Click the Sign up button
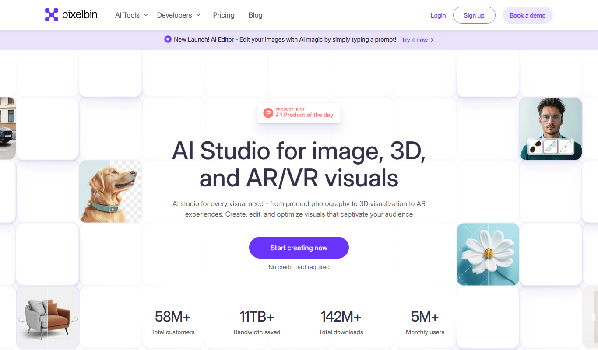 point(474,15)
